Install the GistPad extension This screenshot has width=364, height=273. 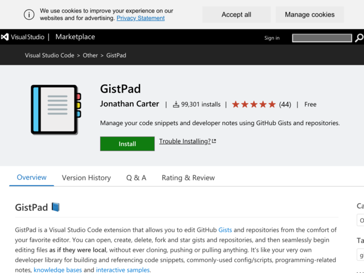click(x=127, y=144)
